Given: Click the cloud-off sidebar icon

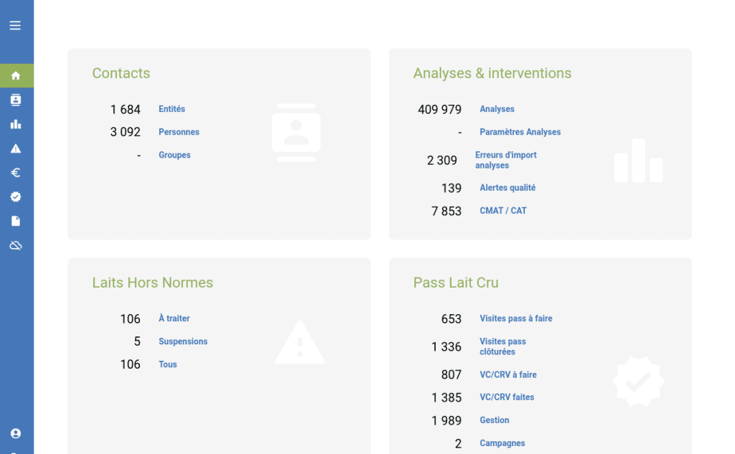Looking at the screenshot, I should click(16, 245).
